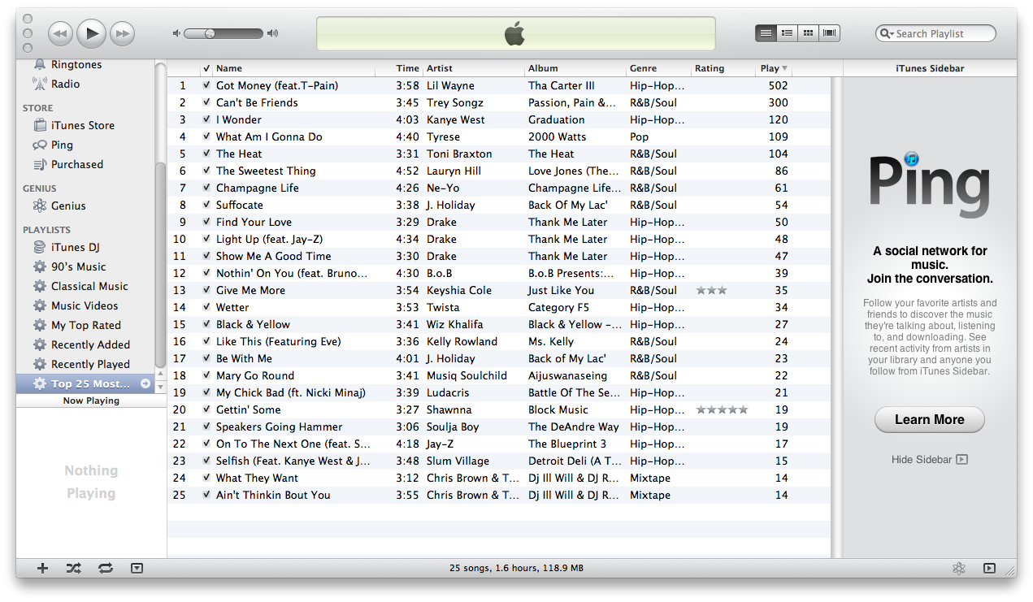Open Genius atom button in status bar
The image size is (1033, 602).
959,569
